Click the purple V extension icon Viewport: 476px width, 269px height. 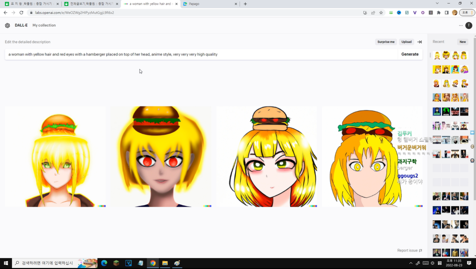[x=415, y=13]
